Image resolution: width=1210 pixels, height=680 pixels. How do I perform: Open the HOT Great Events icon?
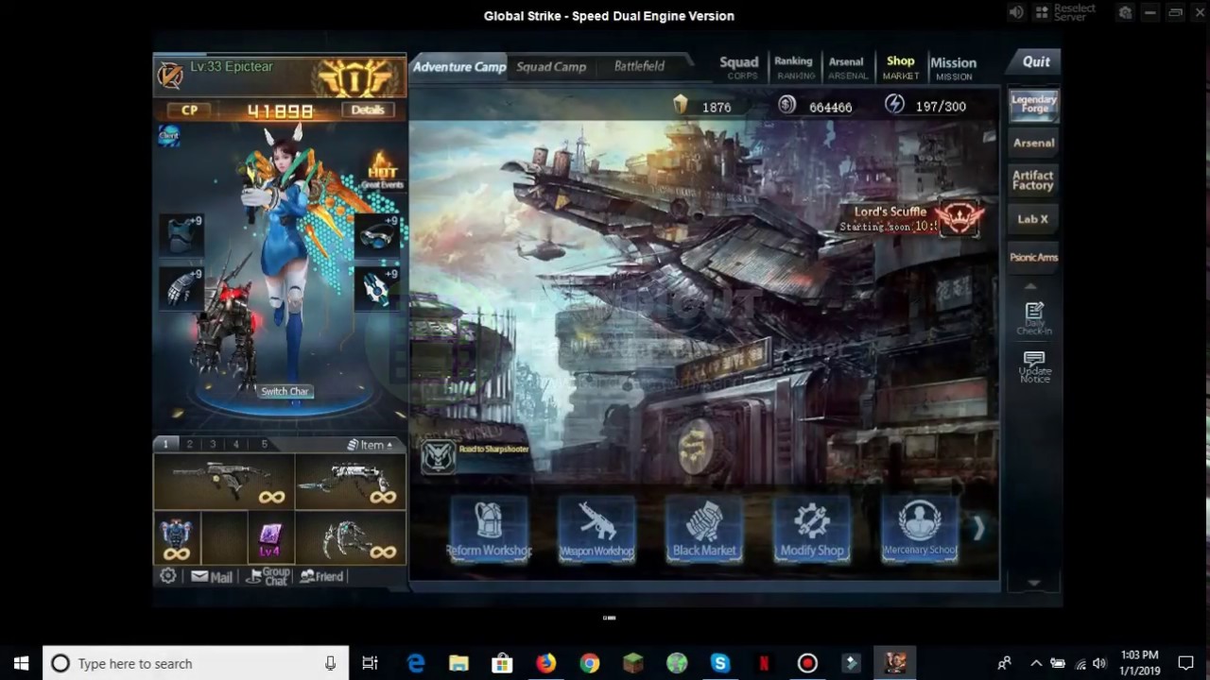[382, 170]
